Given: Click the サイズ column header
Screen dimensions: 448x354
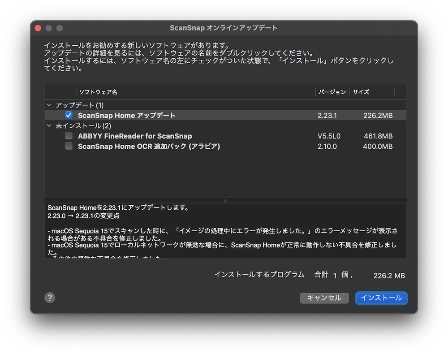Looking at the screenshot, I should point(372,92).
